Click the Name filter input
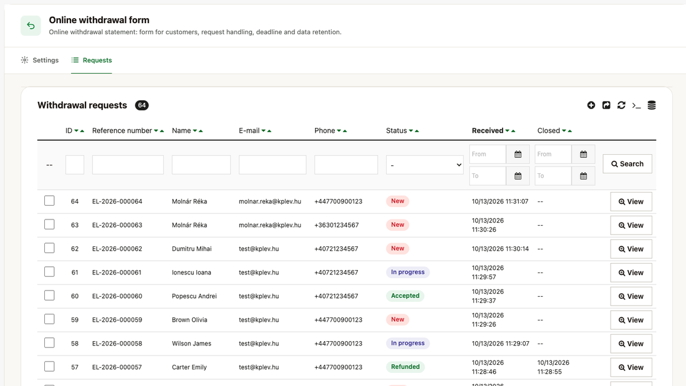 tap(201, 165)
